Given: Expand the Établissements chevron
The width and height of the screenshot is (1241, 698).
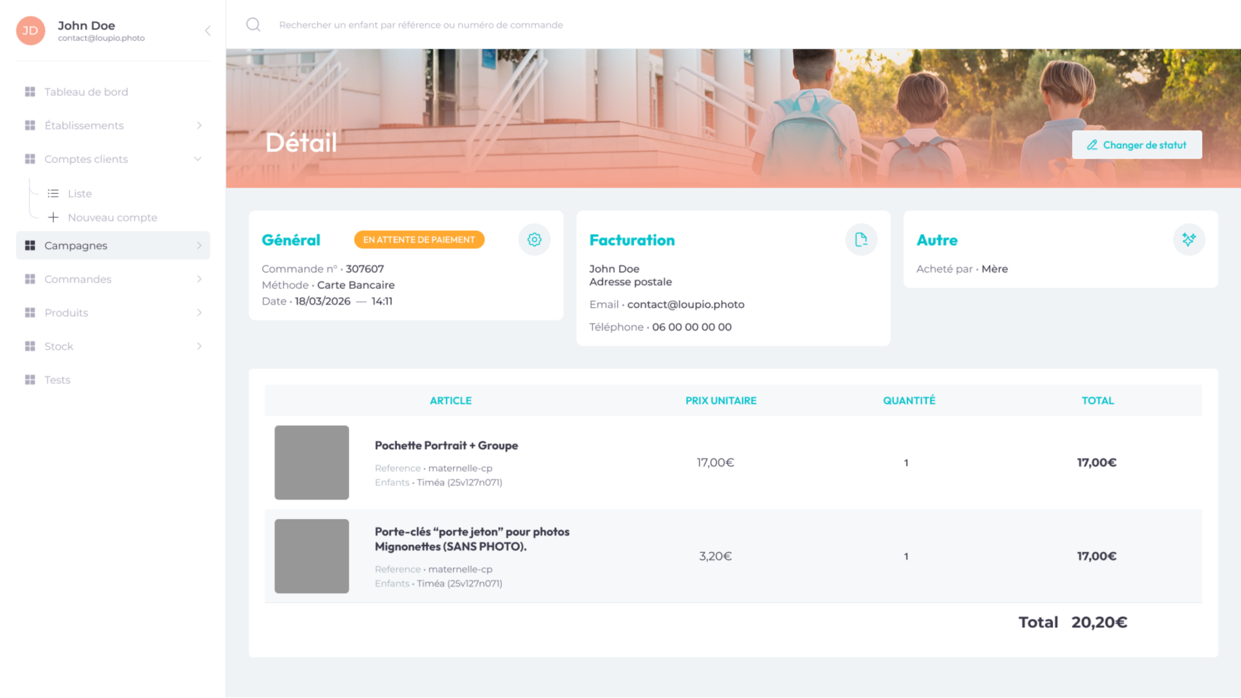Looking at the screenshot, I should [199, 125].
